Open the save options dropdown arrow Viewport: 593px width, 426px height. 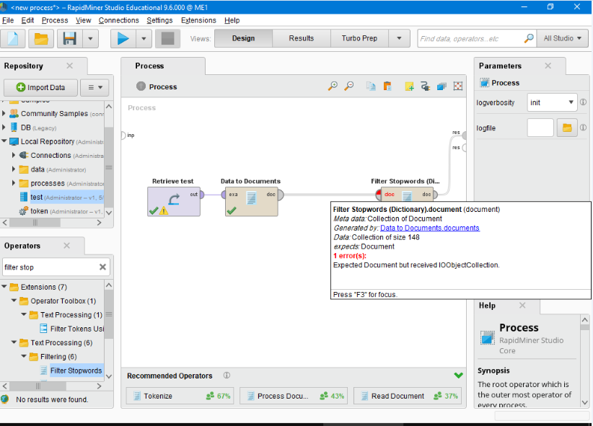coord(90,38)
